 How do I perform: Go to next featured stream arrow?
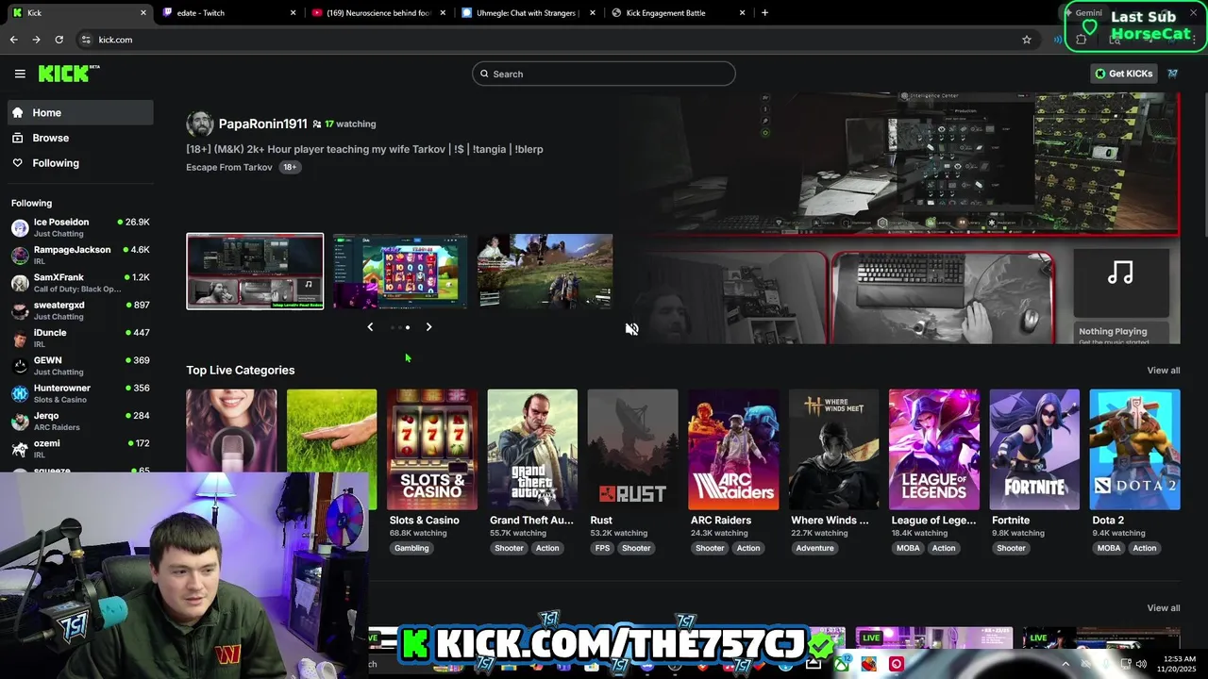[x=428, y=327]
